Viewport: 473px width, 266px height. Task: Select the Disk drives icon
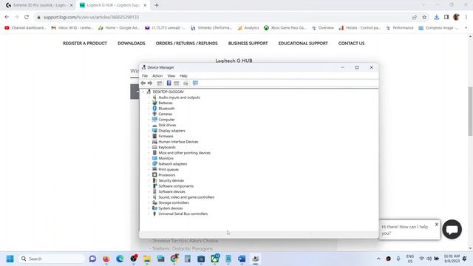154,125
